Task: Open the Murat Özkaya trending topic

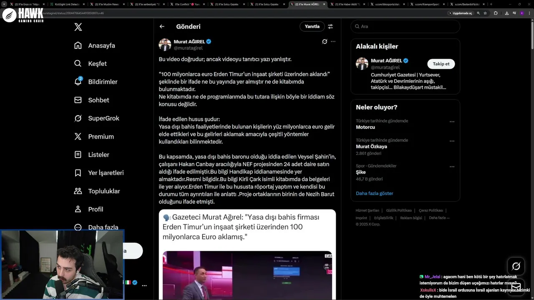Action: point(371,147)
